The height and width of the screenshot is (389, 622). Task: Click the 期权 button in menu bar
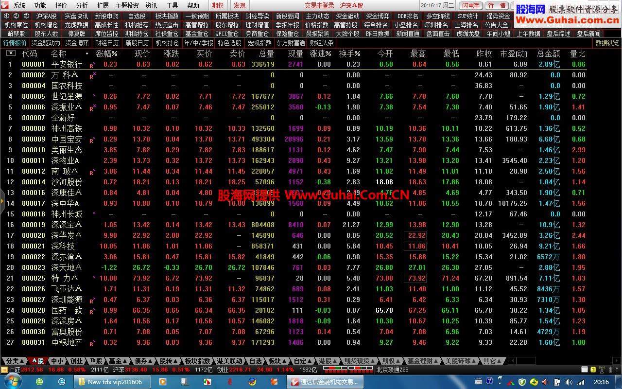pos(218,5)
